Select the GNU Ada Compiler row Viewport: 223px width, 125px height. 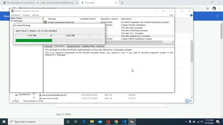(x=139, y=28)
